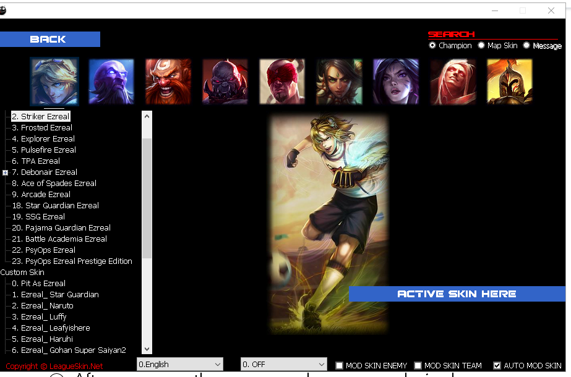This screenshot has height=377, width=571.
Task: Select 9. Arcade Ezreal skin
Action: (x=41, y=195)
